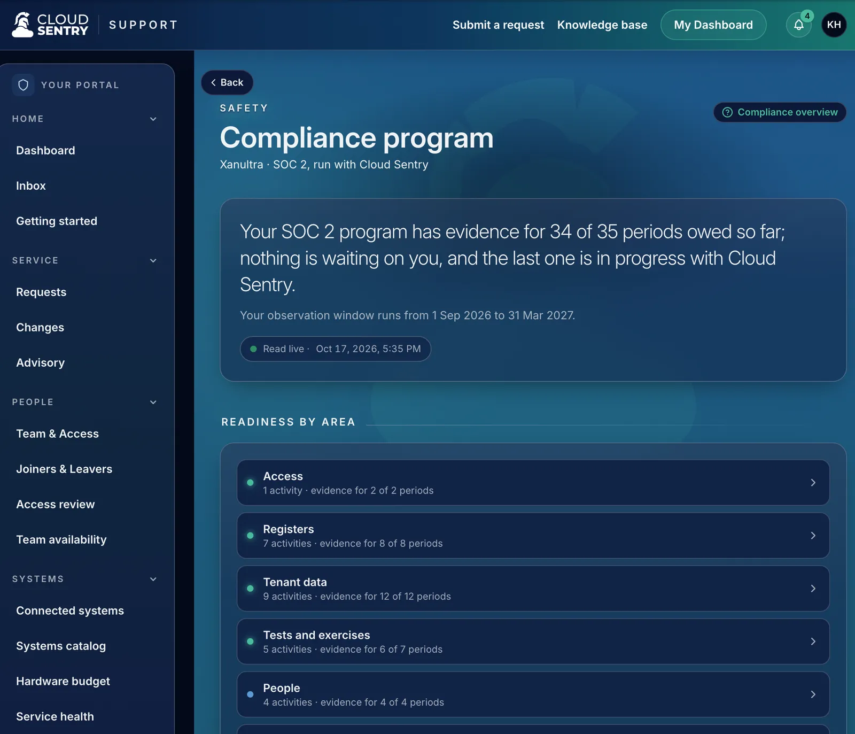The width and height of the screenshot is (855, 734).
Task: Click the KH user avatar
Action: pyautogui.click(x=834, y=25)
